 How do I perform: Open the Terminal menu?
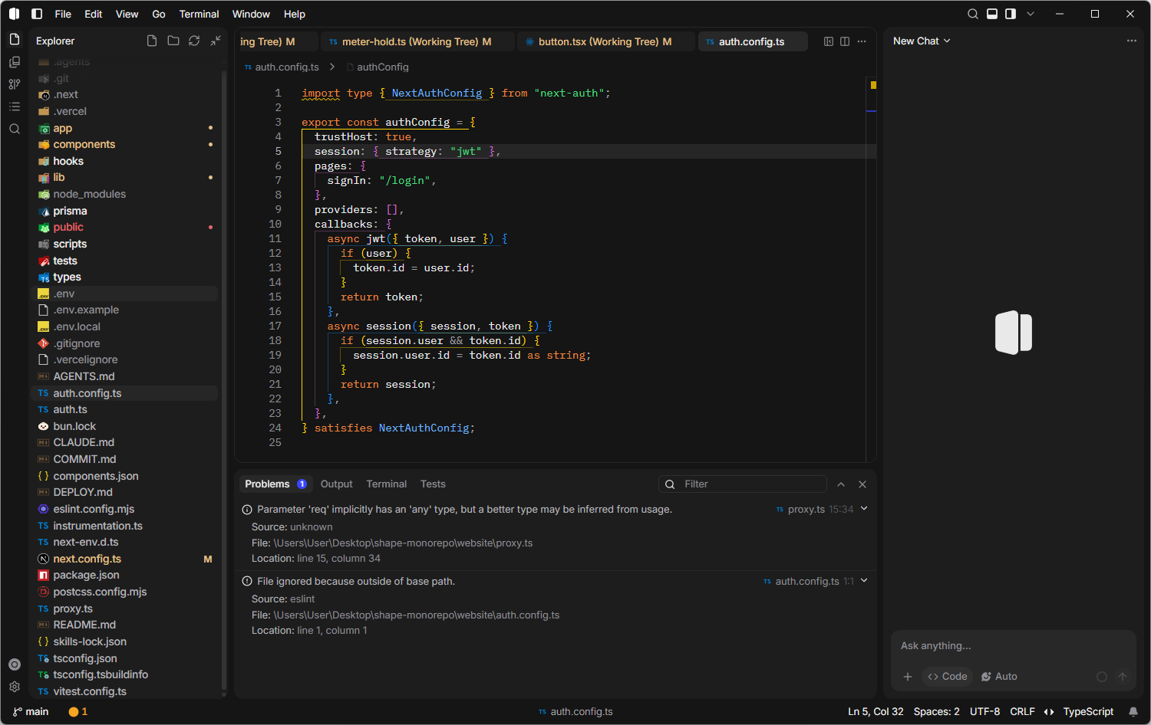pyautogui.click(x=199, y=14)
